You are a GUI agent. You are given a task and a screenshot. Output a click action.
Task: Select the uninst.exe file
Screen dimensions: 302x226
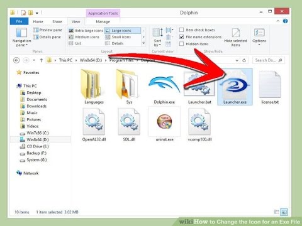coord(164,124)
